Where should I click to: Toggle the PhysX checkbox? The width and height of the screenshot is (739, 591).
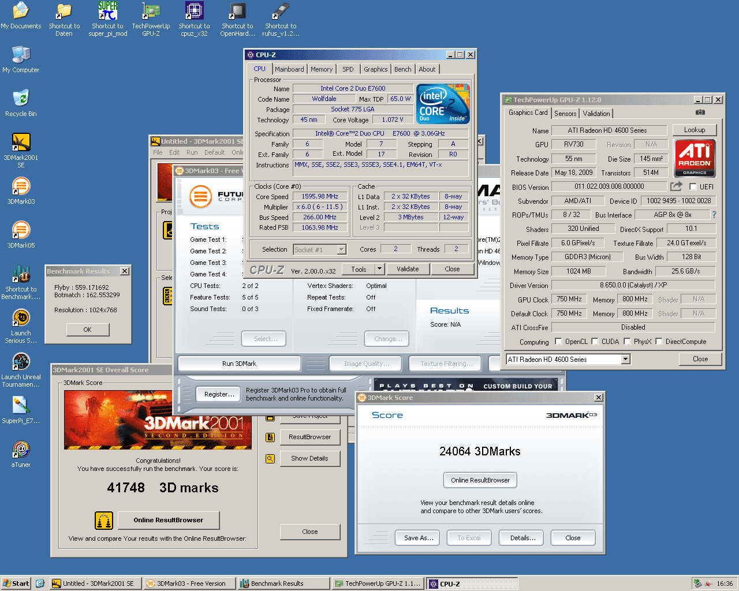coord(627,342)
